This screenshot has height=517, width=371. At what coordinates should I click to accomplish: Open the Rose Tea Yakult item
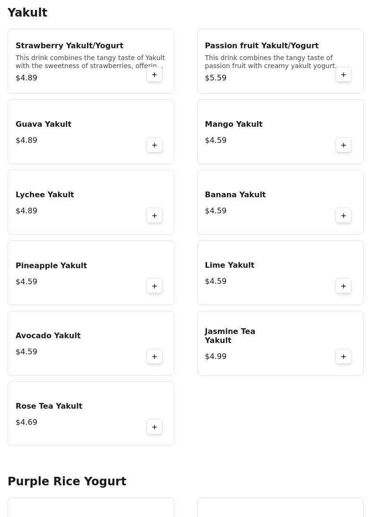pyautogui.click(x=49, y=406)
